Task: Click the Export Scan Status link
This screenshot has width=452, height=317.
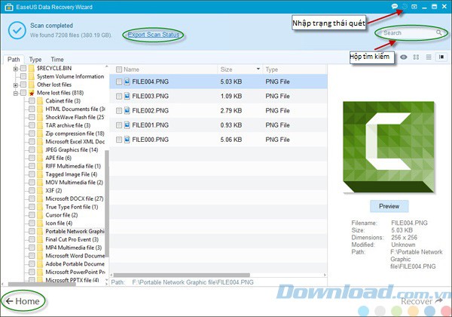Action: click(x=154, y=35)
